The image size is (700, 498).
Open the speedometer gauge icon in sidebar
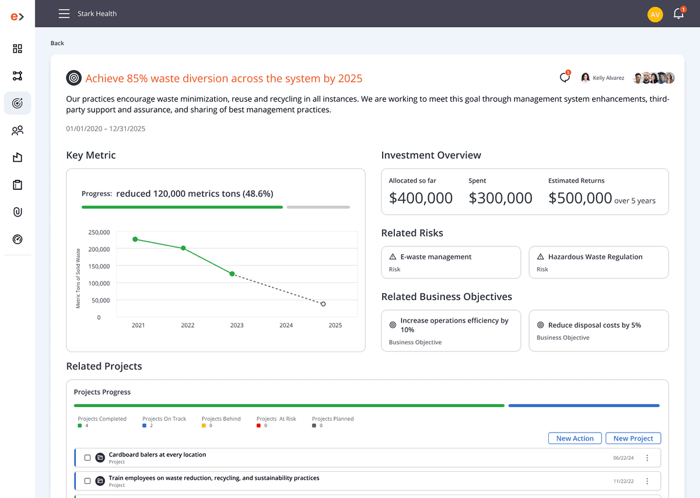click(x=17, y=239)
